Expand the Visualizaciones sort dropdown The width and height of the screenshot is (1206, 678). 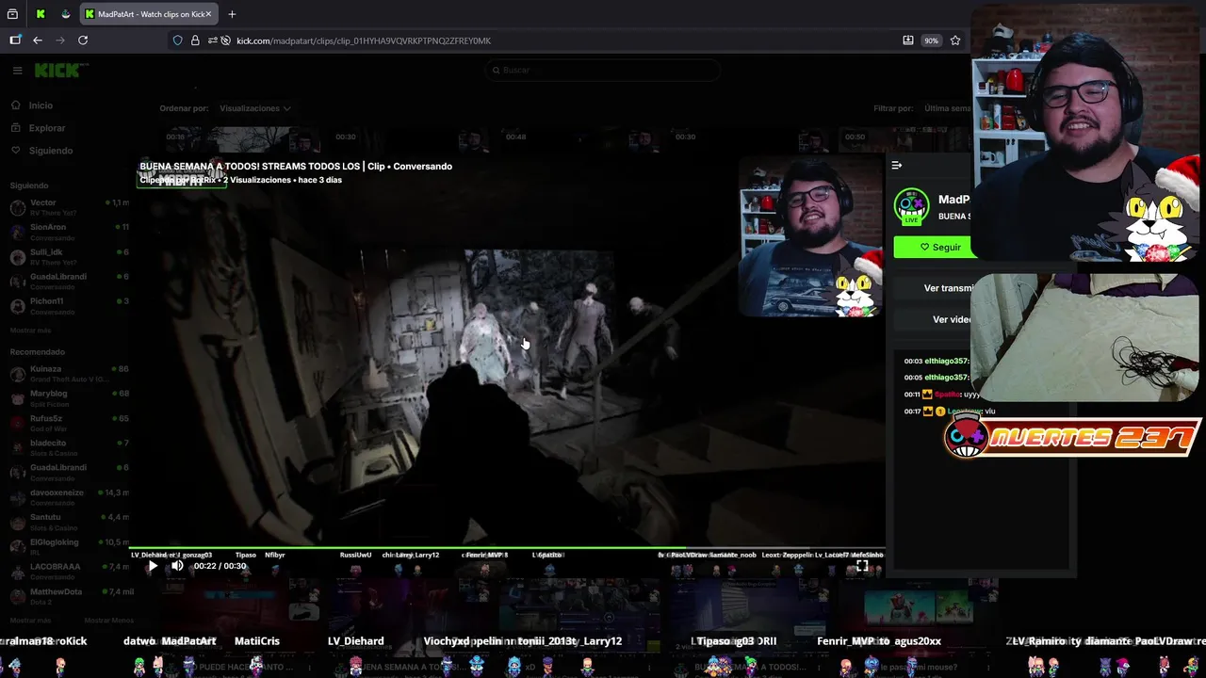255,108
